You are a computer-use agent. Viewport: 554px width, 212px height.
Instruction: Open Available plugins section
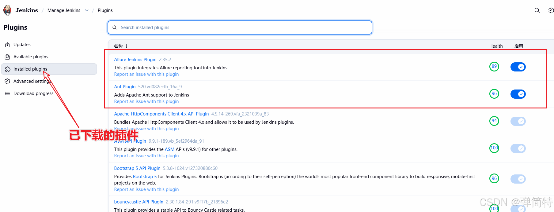[x=49, y=57]
